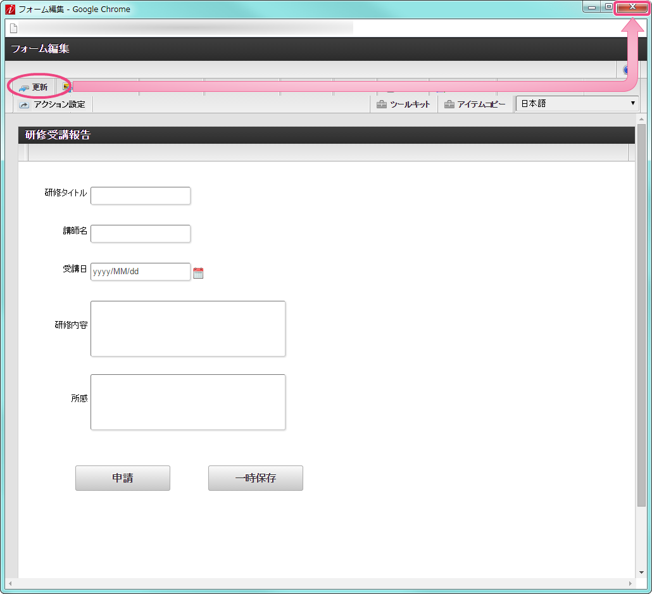Select the 所感 label
This screenshot has width=652, height=594.
click(79, 398)
